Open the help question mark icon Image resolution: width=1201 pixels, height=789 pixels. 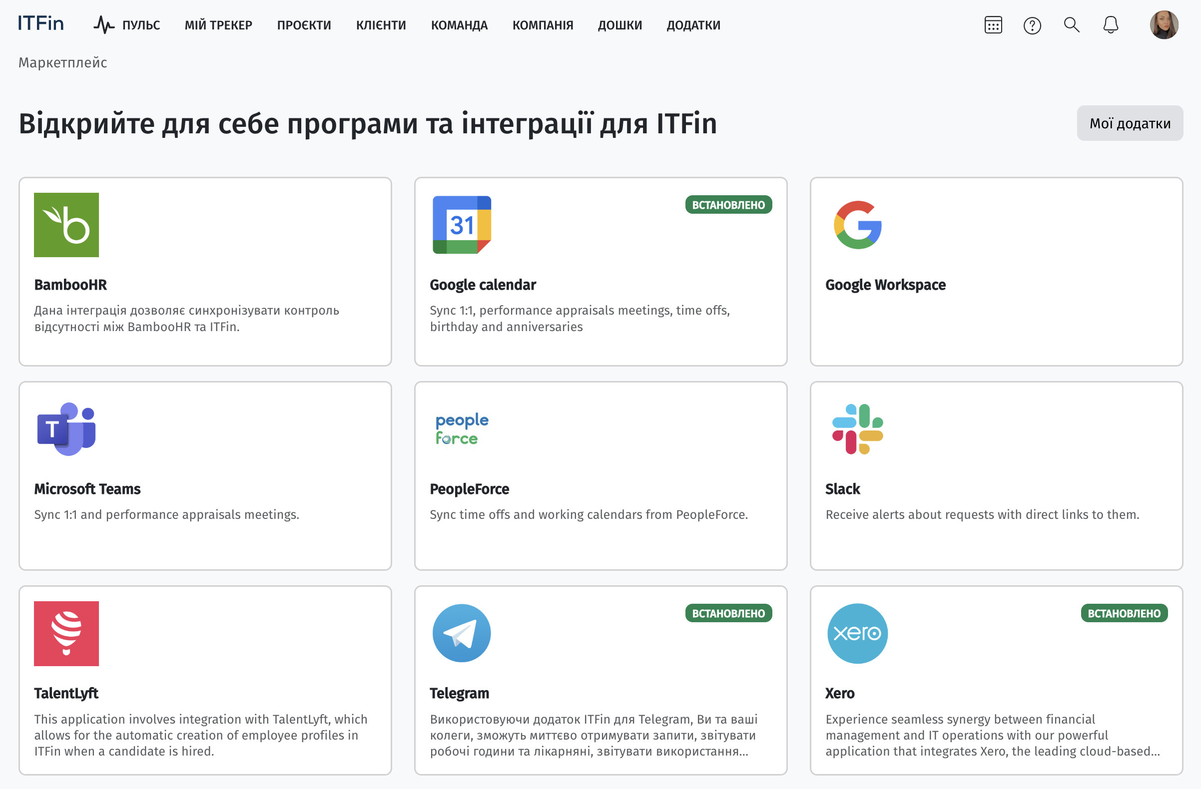(1032, 25)
